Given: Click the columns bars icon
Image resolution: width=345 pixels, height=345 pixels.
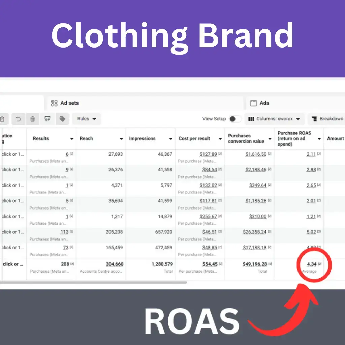Looking at the screenshot, I should tap(251, 119).
